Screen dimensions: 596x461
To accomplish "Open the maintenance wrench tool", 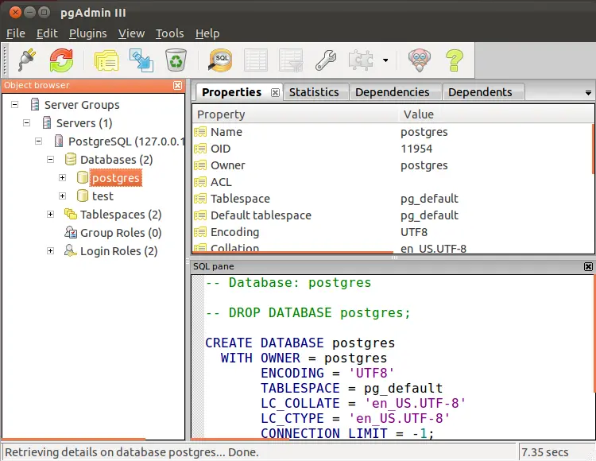I will 326,60.
